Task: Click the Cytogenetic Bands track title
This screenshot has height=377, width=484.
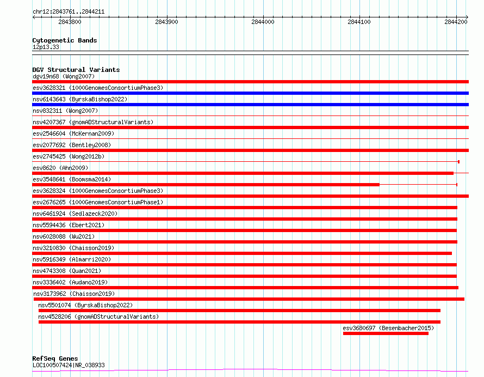Action: point(65,40)
